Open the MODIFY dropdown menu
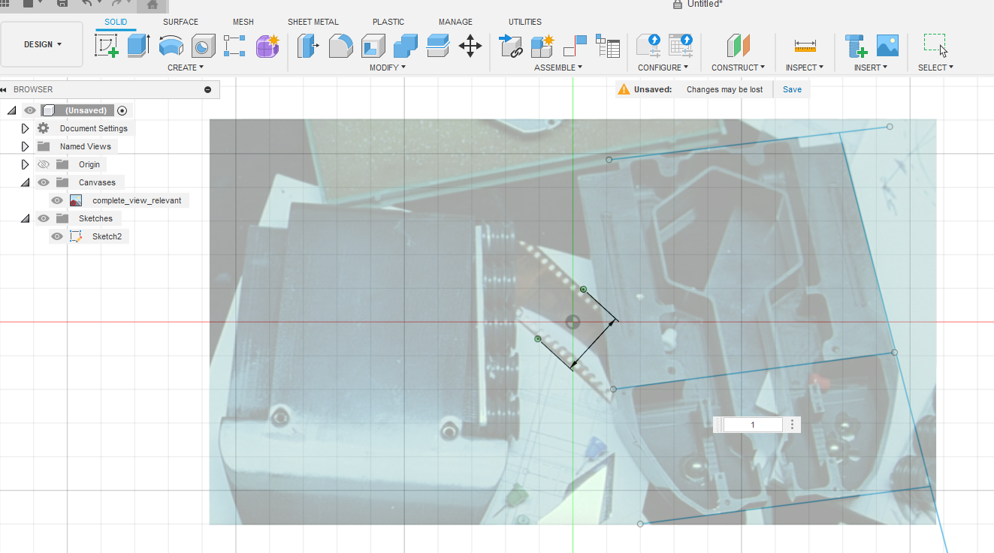This screenshot has height=553, width=994. point(388,68)
